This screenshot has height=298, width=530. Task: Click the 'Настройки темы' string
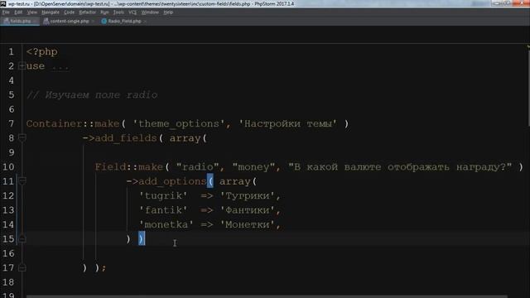[x=287, y=123]
